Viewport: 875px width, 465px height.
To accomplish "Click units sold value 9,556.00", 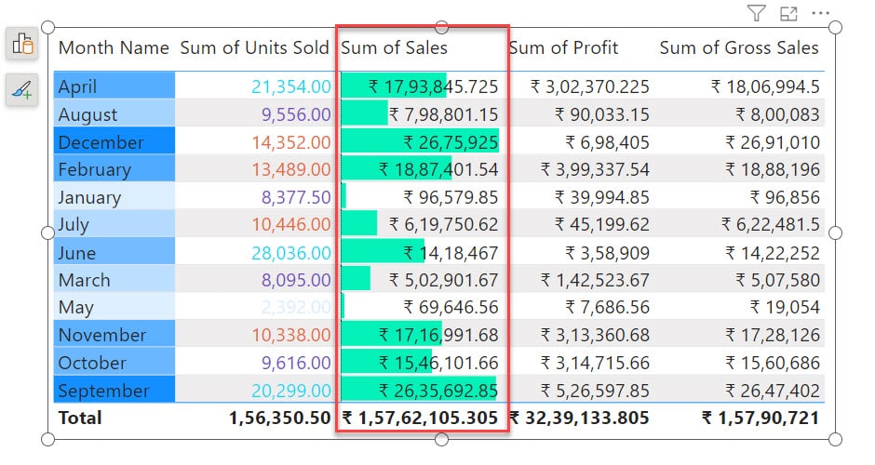I will click(x=296, y=114).
